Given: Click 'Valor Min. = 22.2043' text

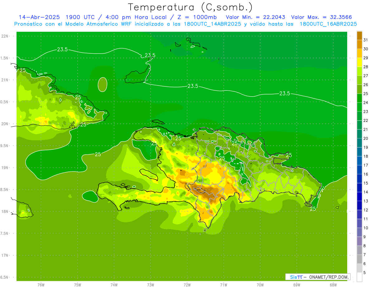Looking at the screenshot, I should pos(255,17).
